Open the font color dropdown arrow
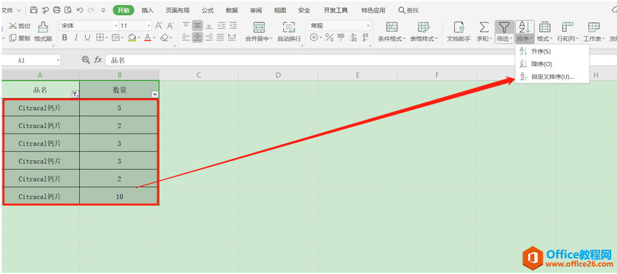Image resolution: width=617 pixels, height=274 pixels. [x=154, y=38]
